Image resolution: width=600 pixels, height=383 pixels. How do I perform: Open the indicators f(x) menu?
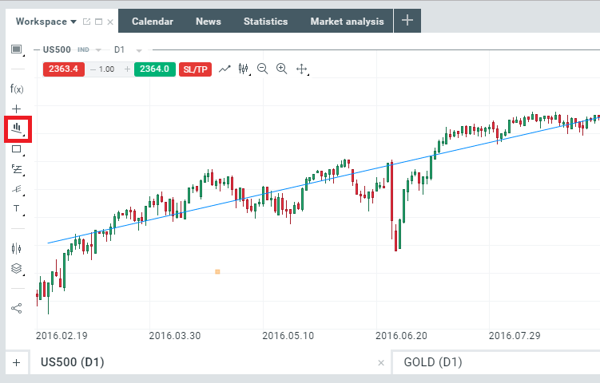[17, 89]
